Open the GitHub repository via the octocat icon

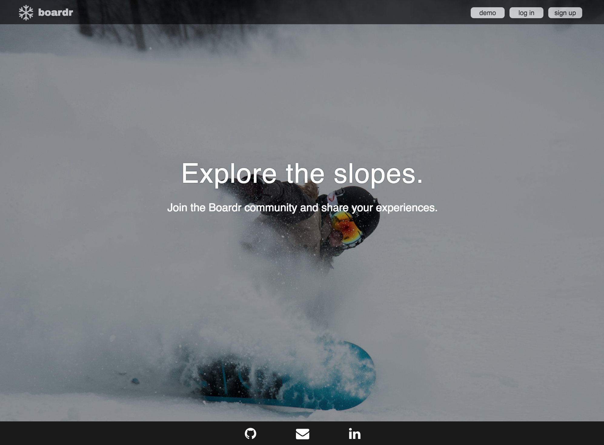pos(251,434)
